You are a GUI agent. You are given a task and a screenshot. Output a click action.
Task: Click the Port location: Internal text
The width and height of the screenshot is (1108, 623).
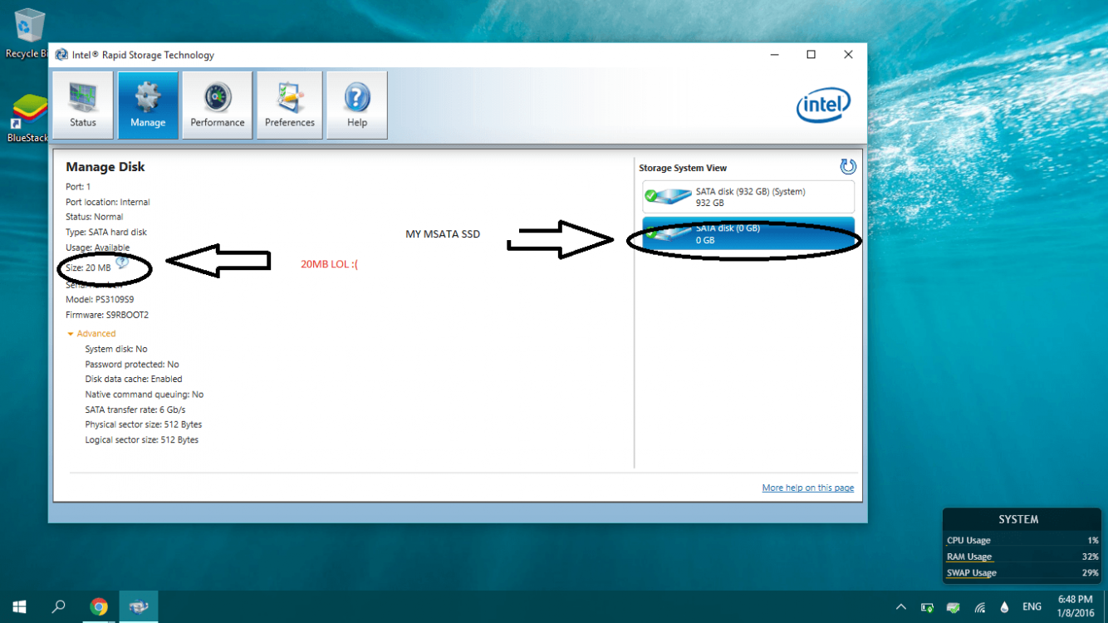108,202
